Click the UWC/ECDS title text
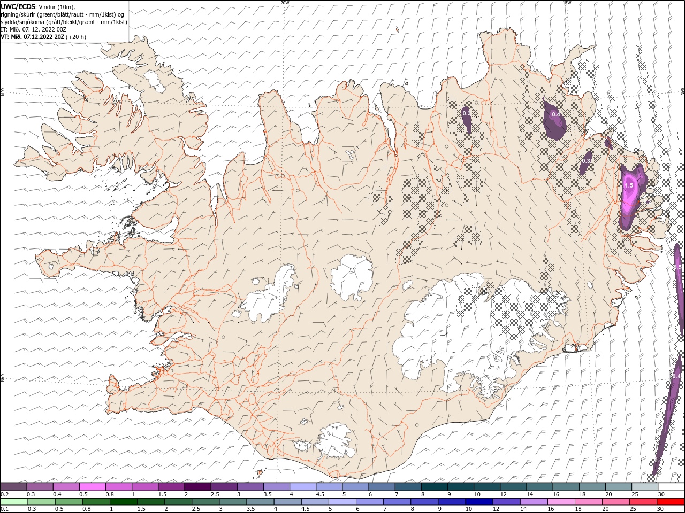This screenshot has height=513, width=685. pos(18,6)
